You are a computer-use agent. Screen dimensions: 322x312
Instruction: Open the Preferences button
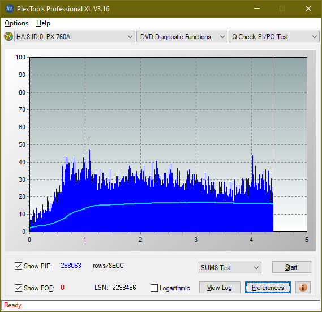point(268,287)
